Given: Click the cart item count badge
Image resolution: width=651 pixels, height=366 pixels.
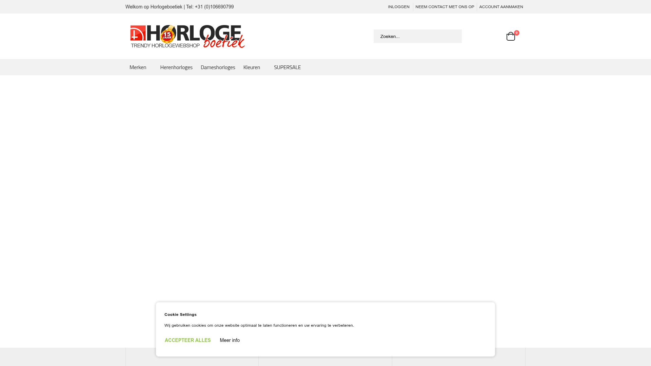Looking at the screenshot, I should pos(517,33).
